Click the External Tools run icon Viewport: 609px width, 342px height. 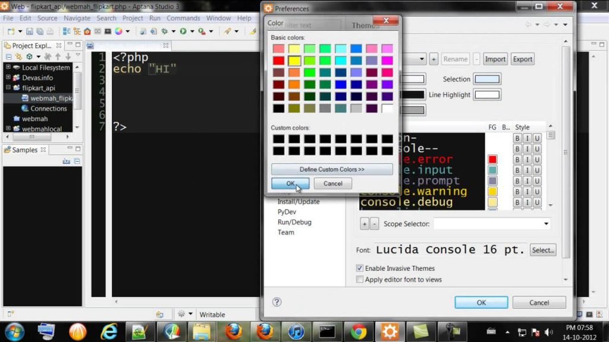coord(202,31)
